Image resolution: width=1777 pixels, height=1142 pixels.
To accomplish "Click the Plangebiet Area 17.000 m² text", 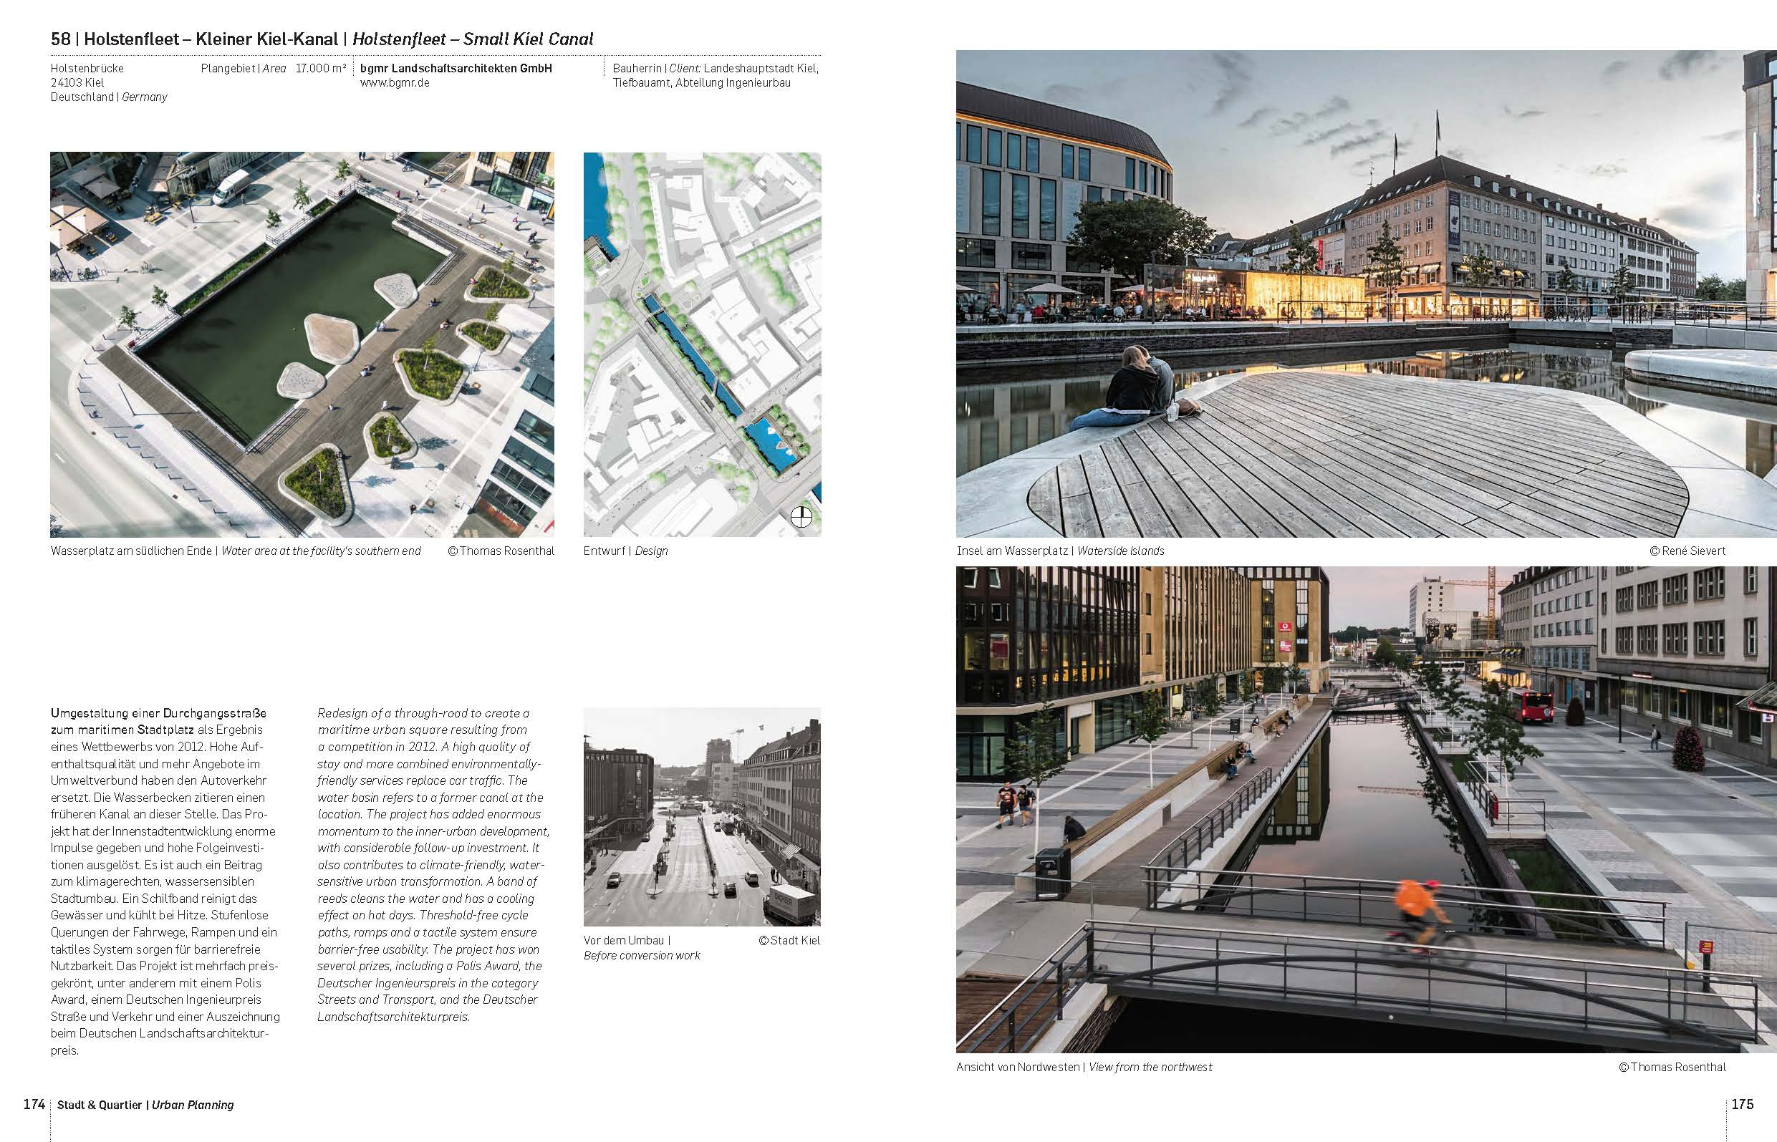I will pos(274,68).
